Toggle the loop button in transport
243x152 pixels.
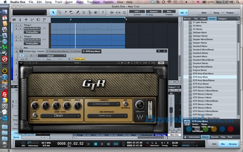[116, 144]
